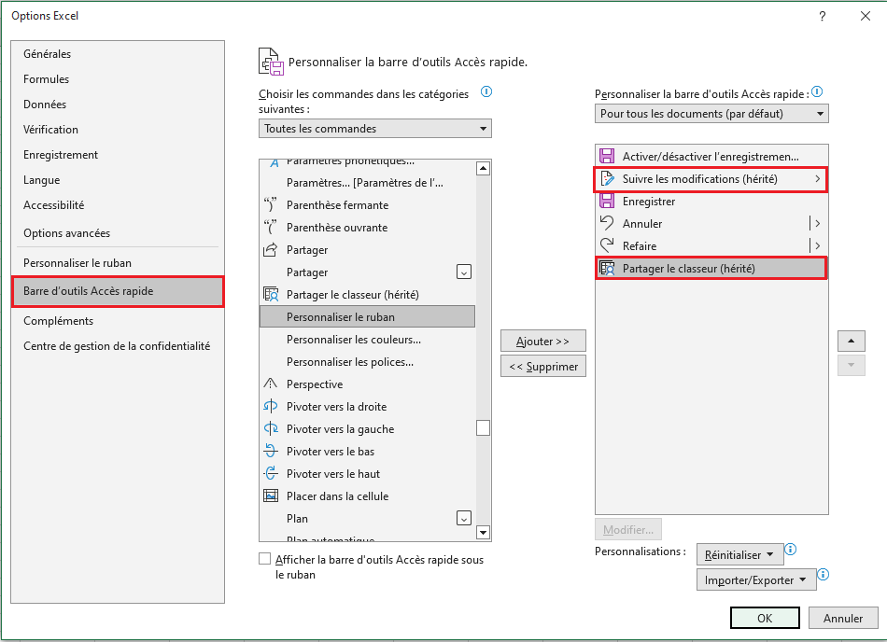Image resolution: width=887 pixels, height=642 pixels.
Task: Click the share icon of first Partager
Action: tap(271, 250)
